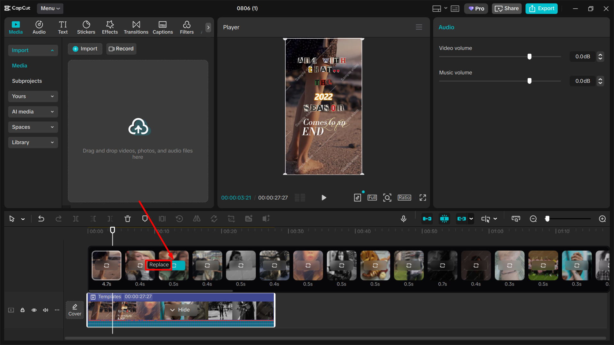
Task: Open the Captions panel
Action: coord(163,27)
